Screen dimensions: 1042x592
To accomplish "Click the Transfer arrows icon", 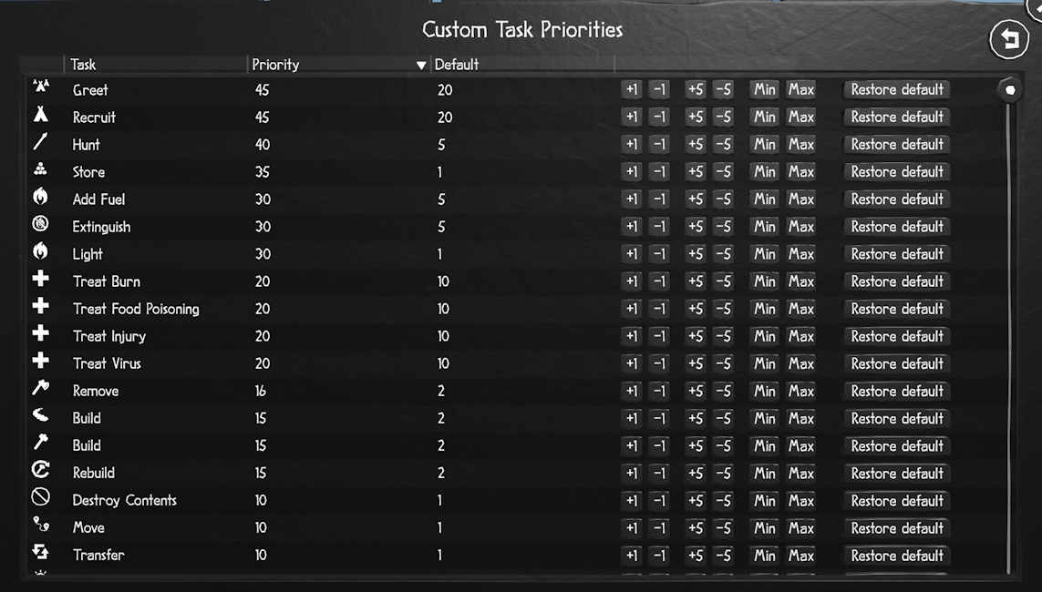I will coord(40,552).
